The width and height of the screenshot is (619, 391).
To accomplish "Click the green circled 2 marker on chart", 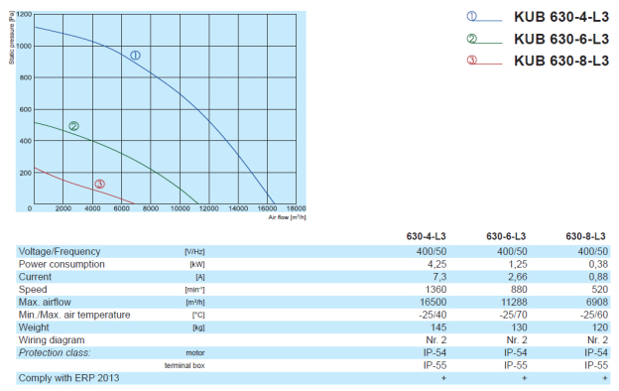I will [x=73, y=126].
